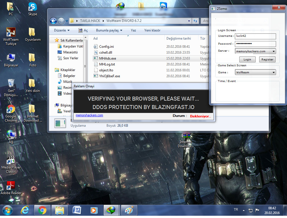Viewport: 287px width, 218px height.
Task: Sort by the Ad column header
Action: [126, 38]
